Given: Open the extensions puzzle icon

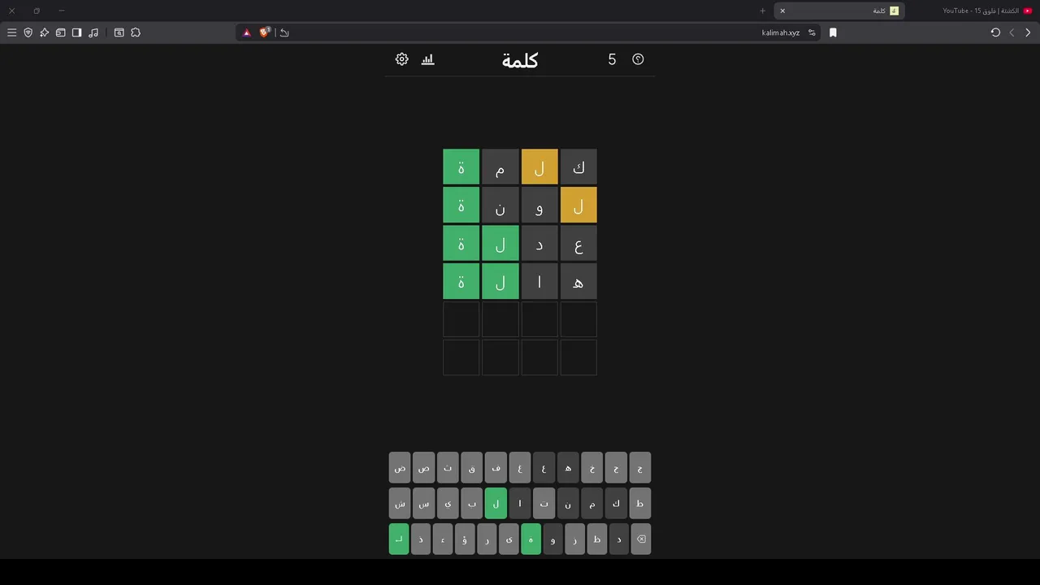Looking at the screenshot, I should (136, 32).
